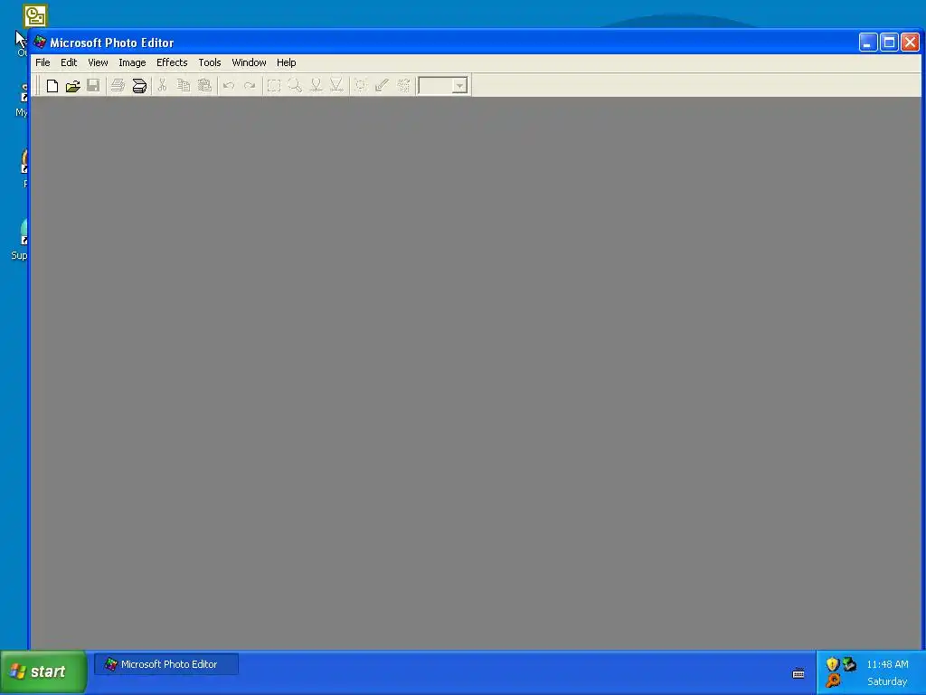Click the Windows start button
Image resolution: width=926 pixels, height=695 pixels.
[x=43, y=672]
